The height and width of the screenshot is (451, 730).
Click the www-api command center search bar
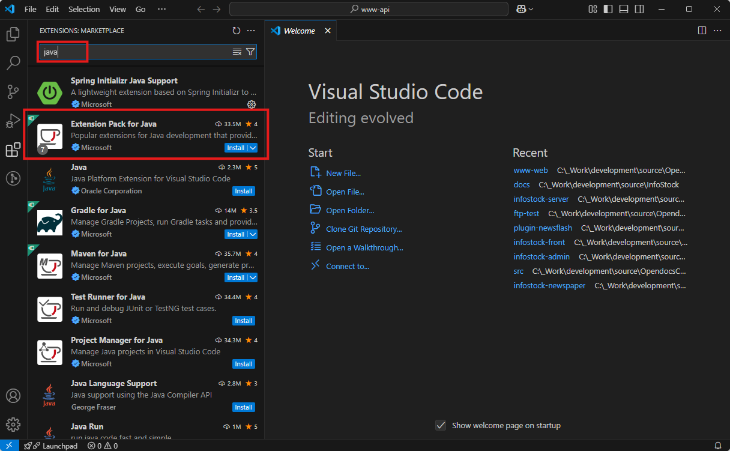(x=369, y=9)
